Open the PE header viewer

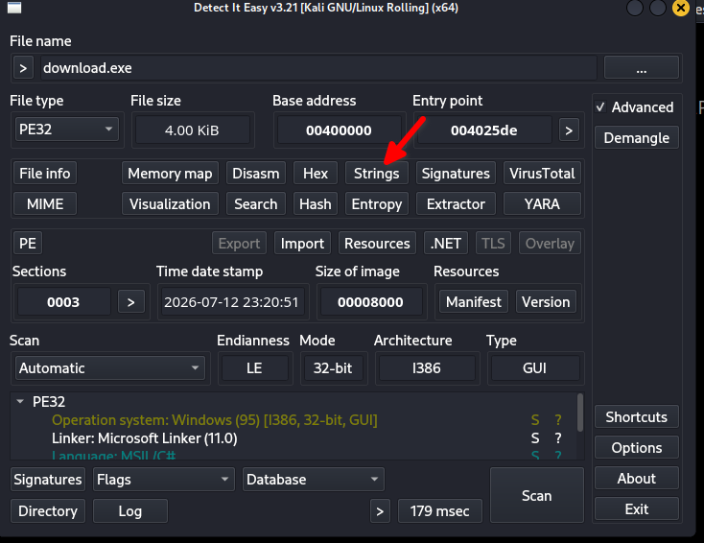(x=28, y=243)
